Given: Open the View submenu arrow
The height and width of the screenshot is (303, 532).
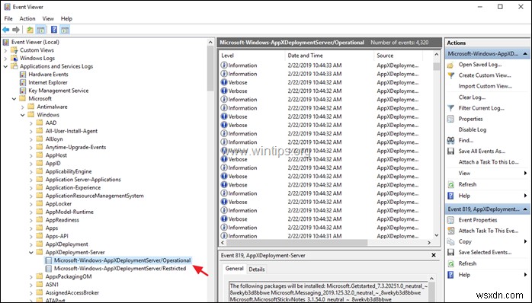Looking at the screenshot, I should coord(525,173).
